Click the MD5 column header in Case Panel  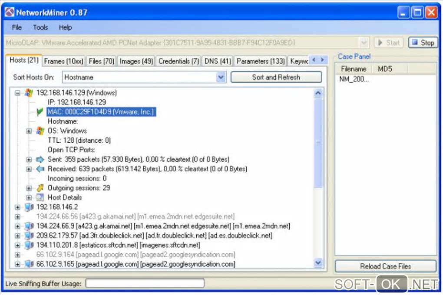[389, 69]
